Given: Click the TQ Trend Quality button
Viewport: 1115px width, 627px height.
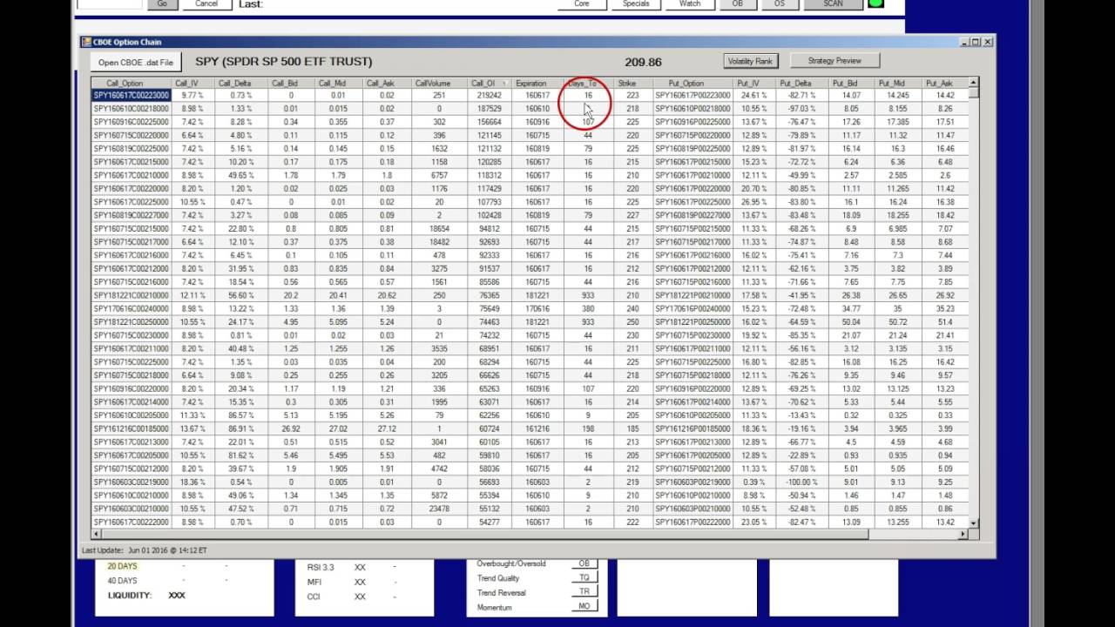Looking at the screenshot, I should click(x=585, y=577).
